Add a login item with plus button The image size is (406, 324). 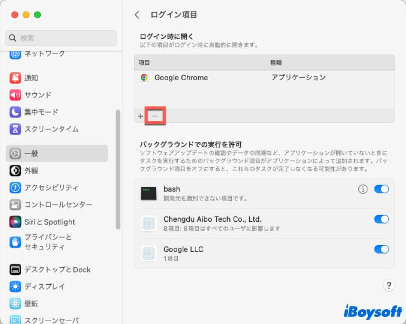pyautogui.click(x=140, y=116)
